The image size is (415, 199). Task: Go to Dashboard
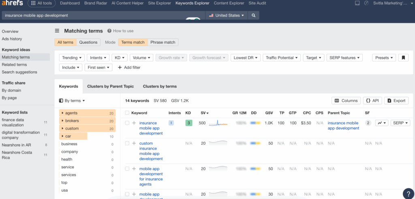pos(70,3)
